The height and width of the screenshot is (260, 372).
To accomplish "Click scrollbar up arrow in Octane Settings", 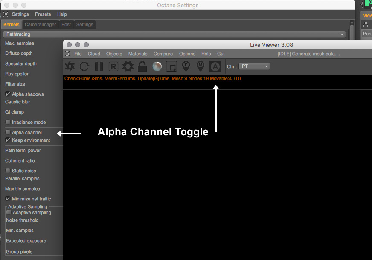I will coord(352,23).
